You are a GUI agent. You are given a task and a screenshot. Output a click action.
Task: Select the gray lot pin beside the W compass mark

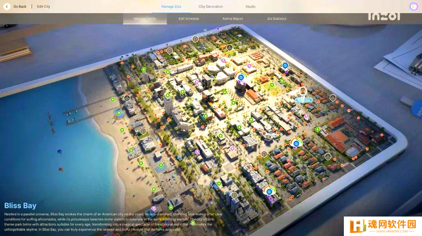point(195,39)
